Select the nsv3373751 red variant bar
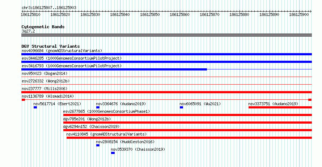322x167 pixels. click(x=280, y=107)
